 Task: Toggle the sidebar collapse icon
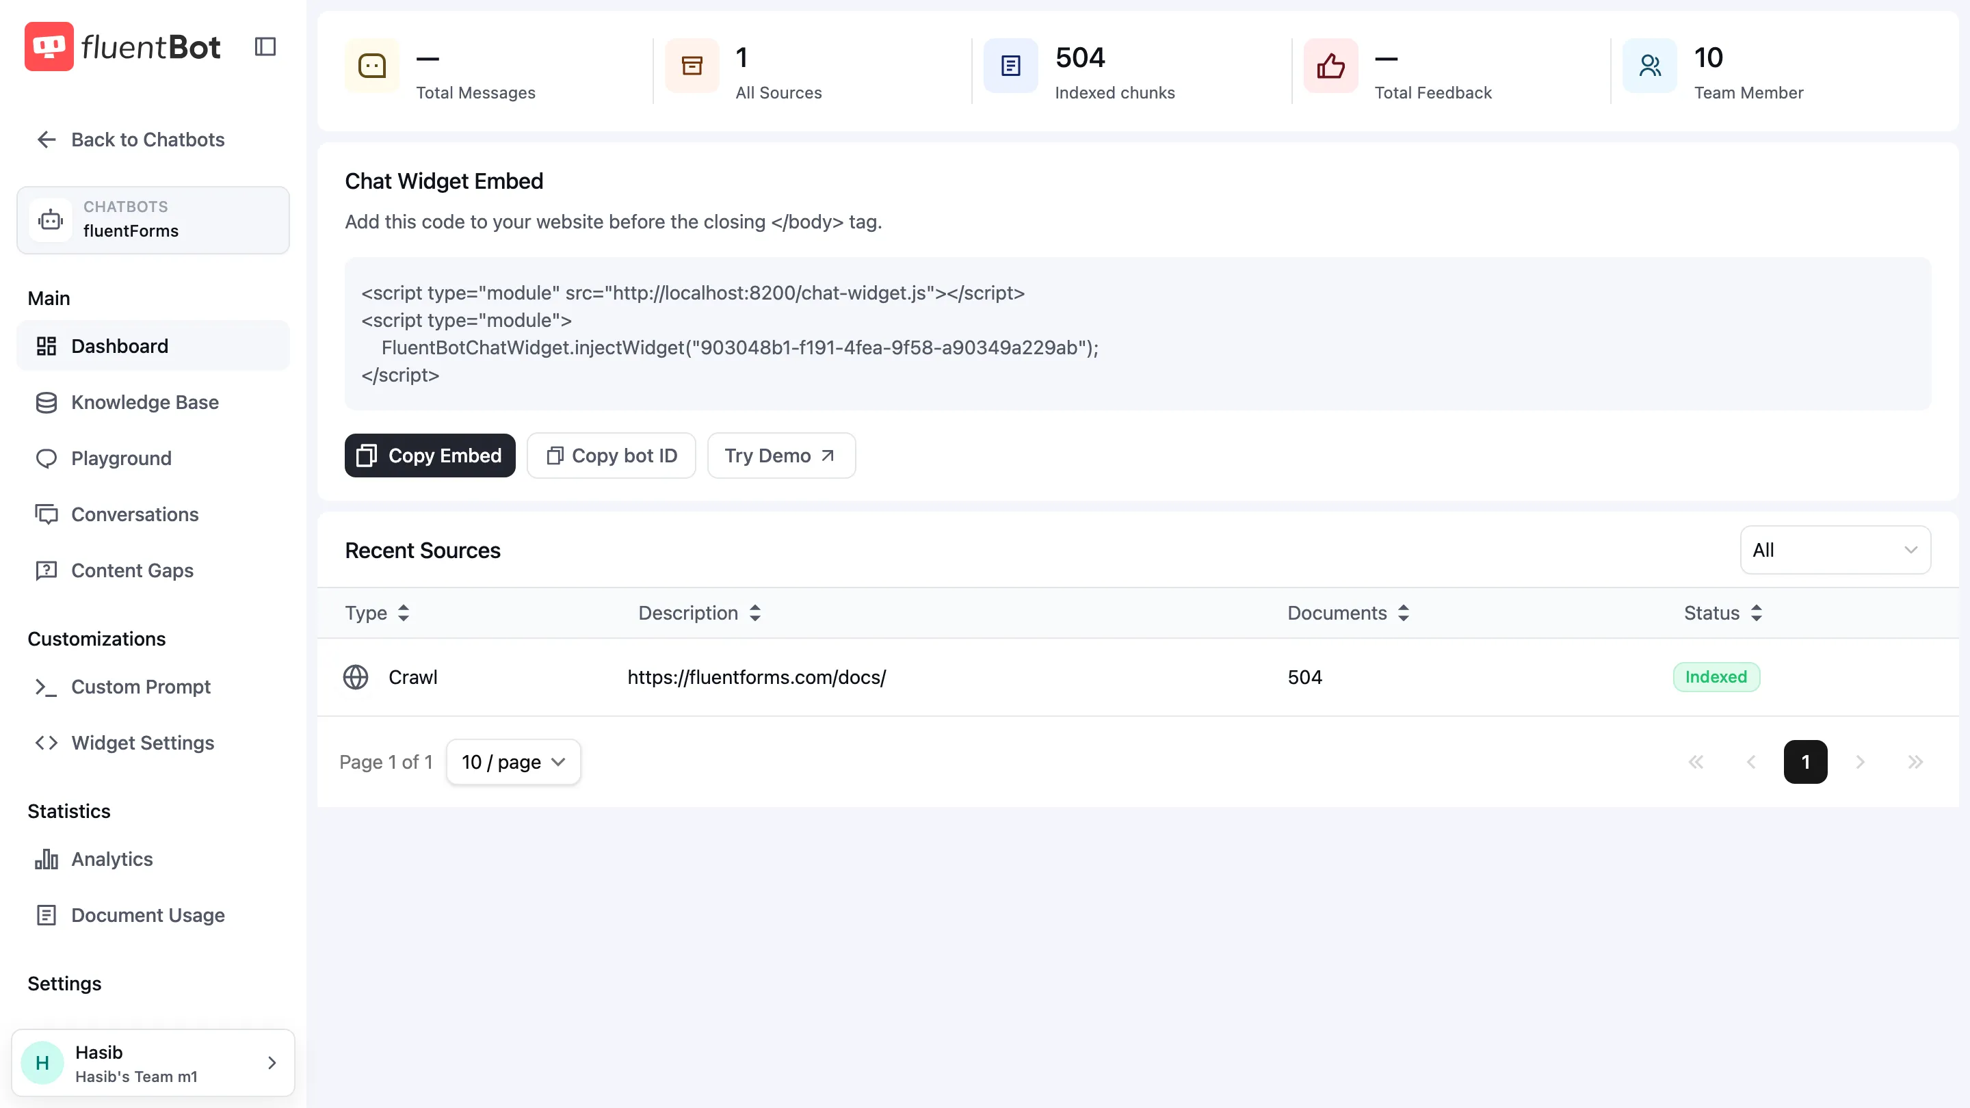coord(265,47)
